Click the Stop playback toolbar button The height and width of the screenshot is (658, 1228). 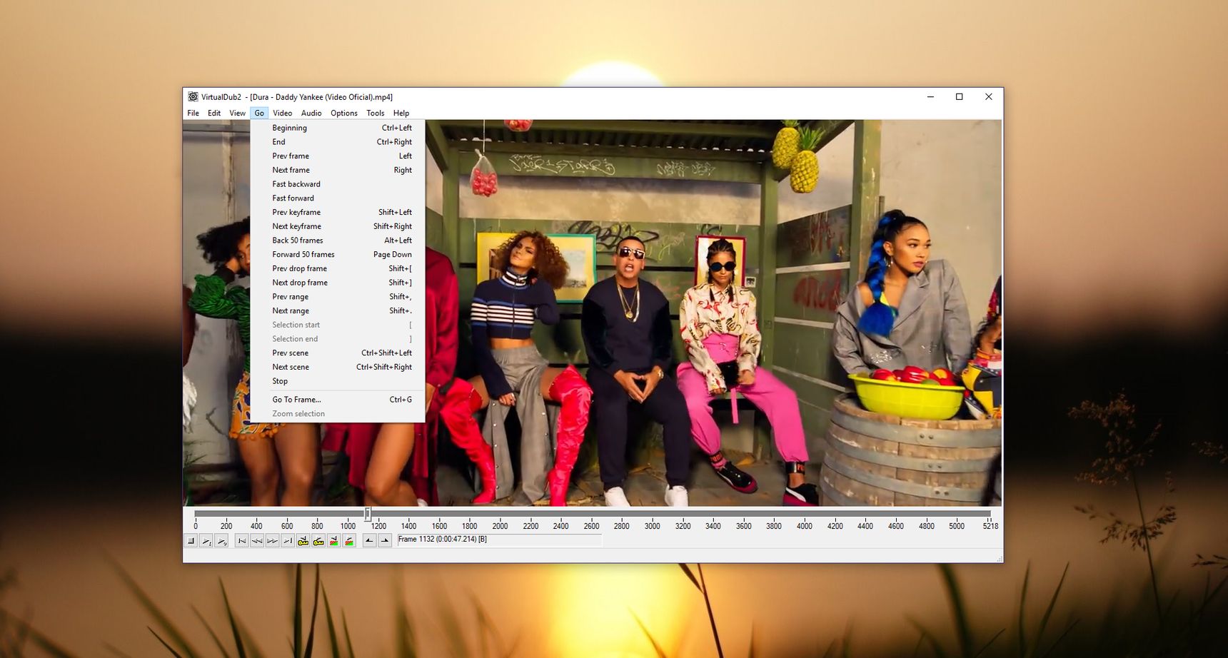pyautogui.click(x=191, y=541)
